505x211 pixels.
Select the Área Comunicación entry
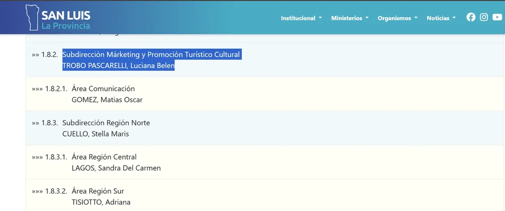pos(104,88)
